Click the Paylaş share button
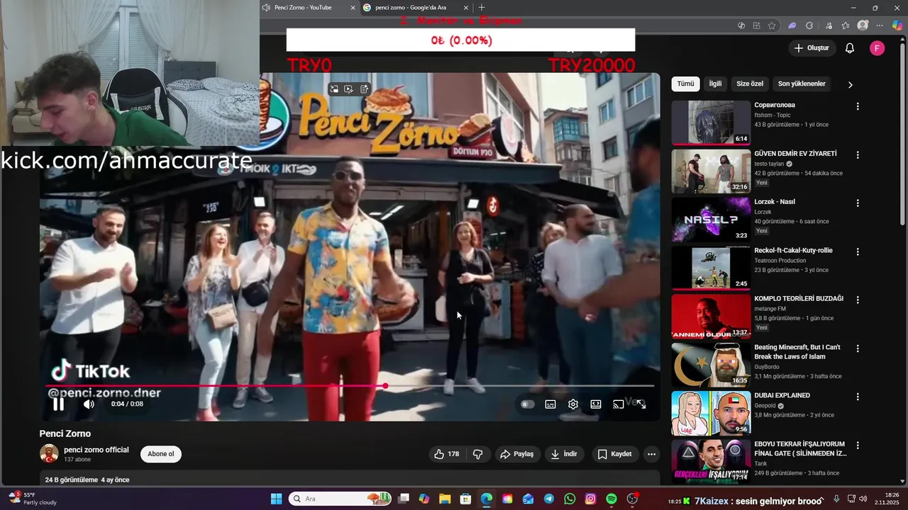This screenshot has height=510, width=908. [x=517, y=454]
